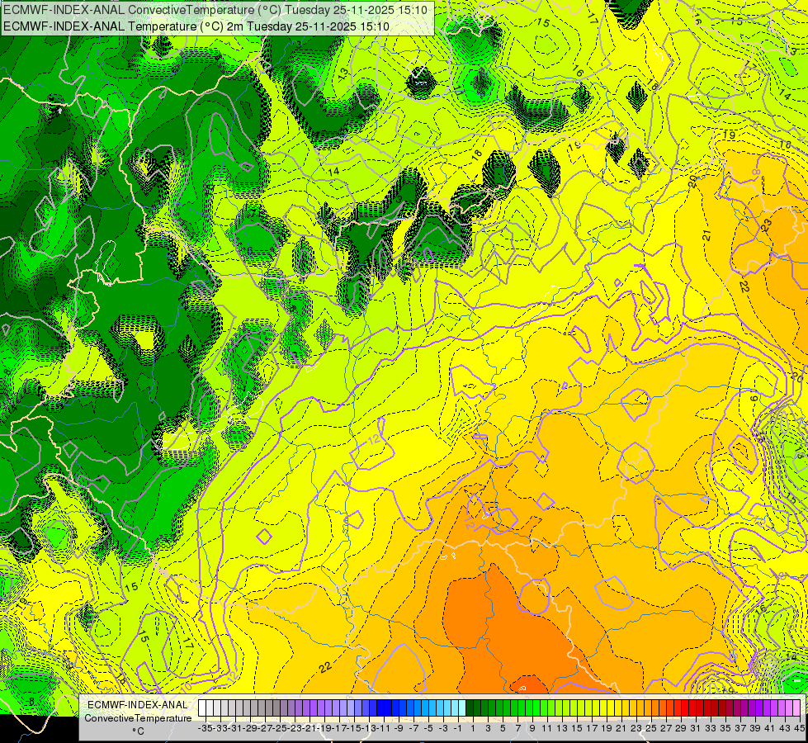Click the Temperature 2m title line
The image size is (808, 743).
(196, 26)
